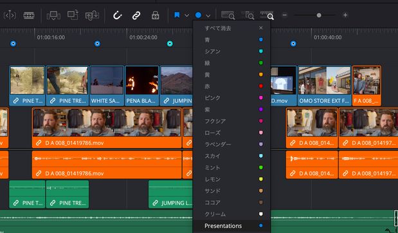Click the timeline zoom slider handle
Screen dimensions: 398x233
tap(319, 15)
